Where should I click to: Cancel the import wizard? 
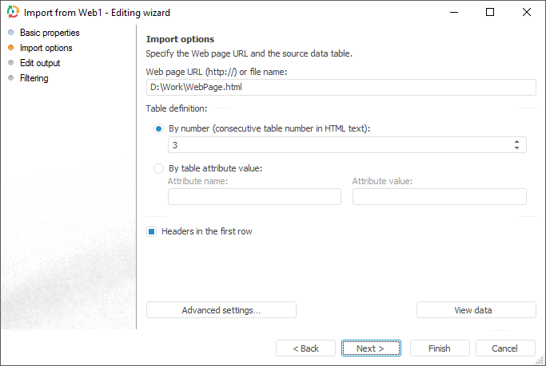click(505, 348)
